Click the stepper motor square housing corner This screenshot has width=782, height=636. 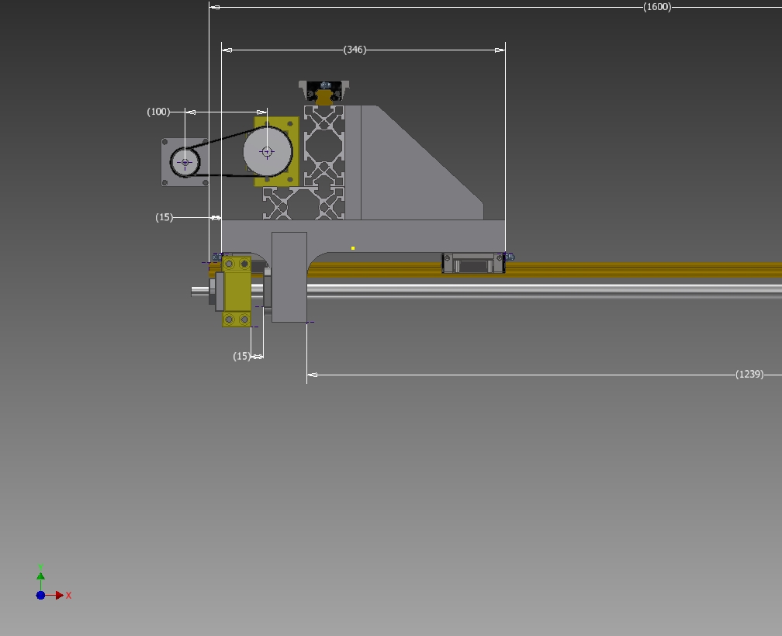pos(165,143)
